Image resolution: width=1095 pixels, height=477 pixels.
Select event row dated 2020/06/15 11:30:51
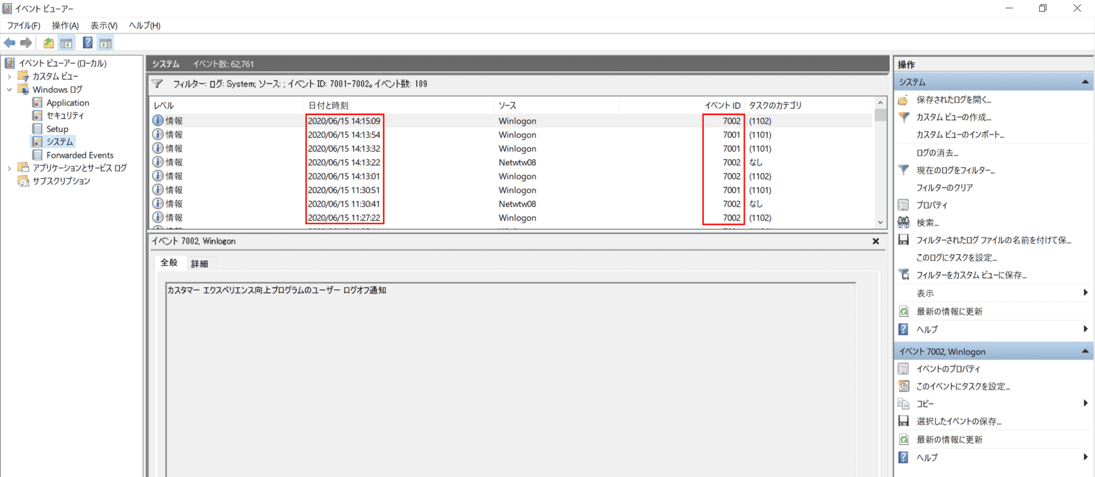pos(511,190)
